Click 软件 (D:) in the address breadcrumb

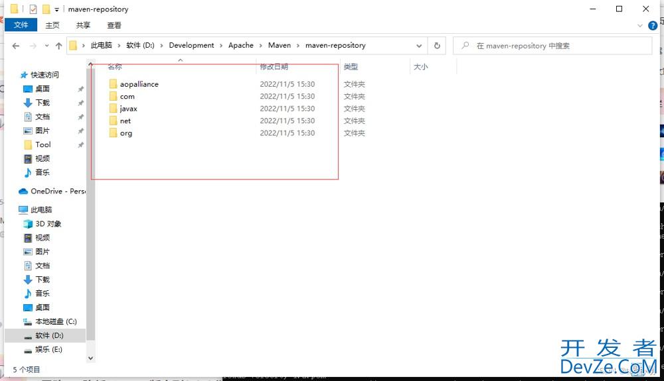pyautogui.click(x=140, y=45)
